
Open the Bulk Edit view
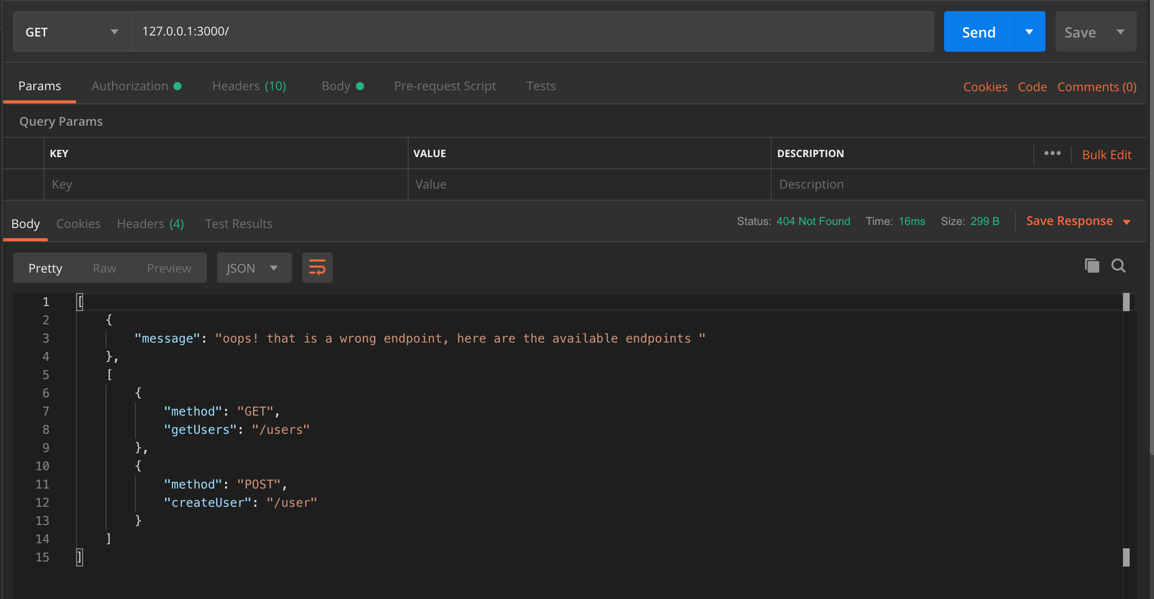1106,155
